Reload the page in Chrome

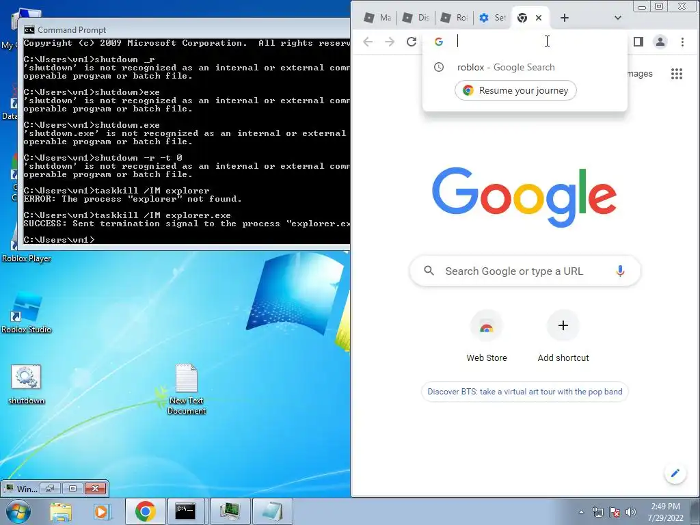(x=412, y=42)
